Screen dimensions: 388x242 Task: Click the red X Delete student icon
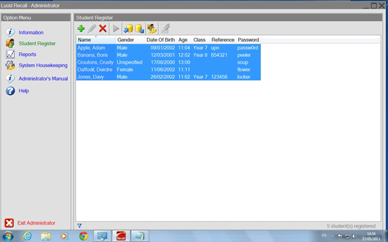click(x=103, y=28)
